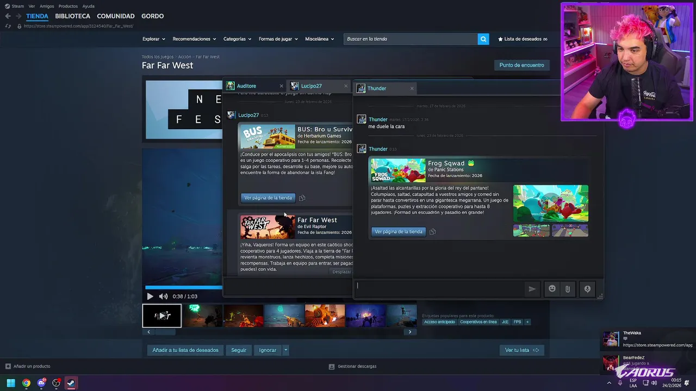Viewport: 696px width, 391px height.
Task: Click 'Ver página de la tienda' for BUS
Action: coord(268,198)
